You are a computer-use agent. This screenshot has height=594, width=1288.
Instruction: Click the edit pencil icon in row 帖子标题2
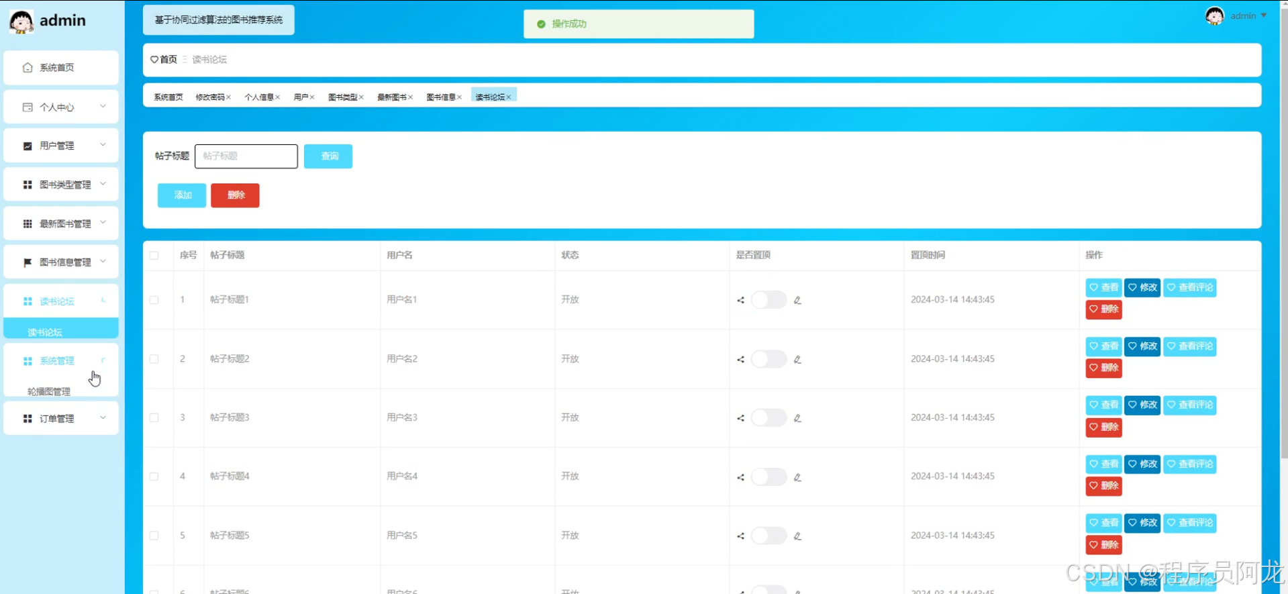pyautogui.click(x=797, y=359)
